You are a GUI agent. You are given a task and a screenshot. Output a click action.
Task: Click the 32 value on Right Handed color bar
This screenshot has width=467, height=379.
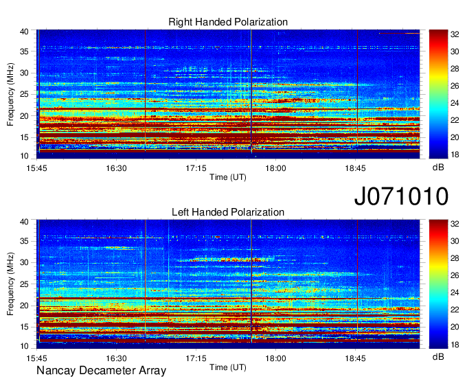pos(455,34)
